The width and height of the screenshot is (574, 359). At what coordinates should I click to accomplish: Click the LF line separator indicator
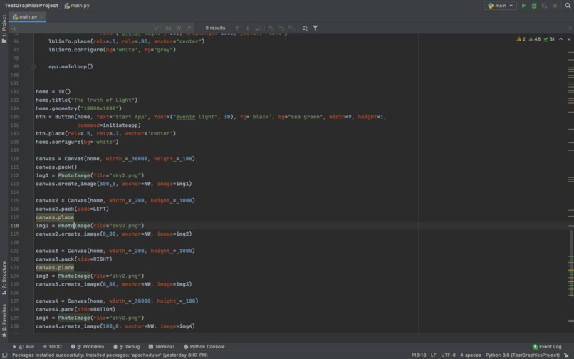[x=434, y=355]
